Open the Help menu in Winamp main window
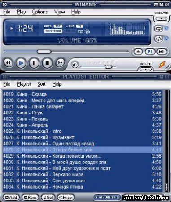The image size is (171, 202). (76, 12)
